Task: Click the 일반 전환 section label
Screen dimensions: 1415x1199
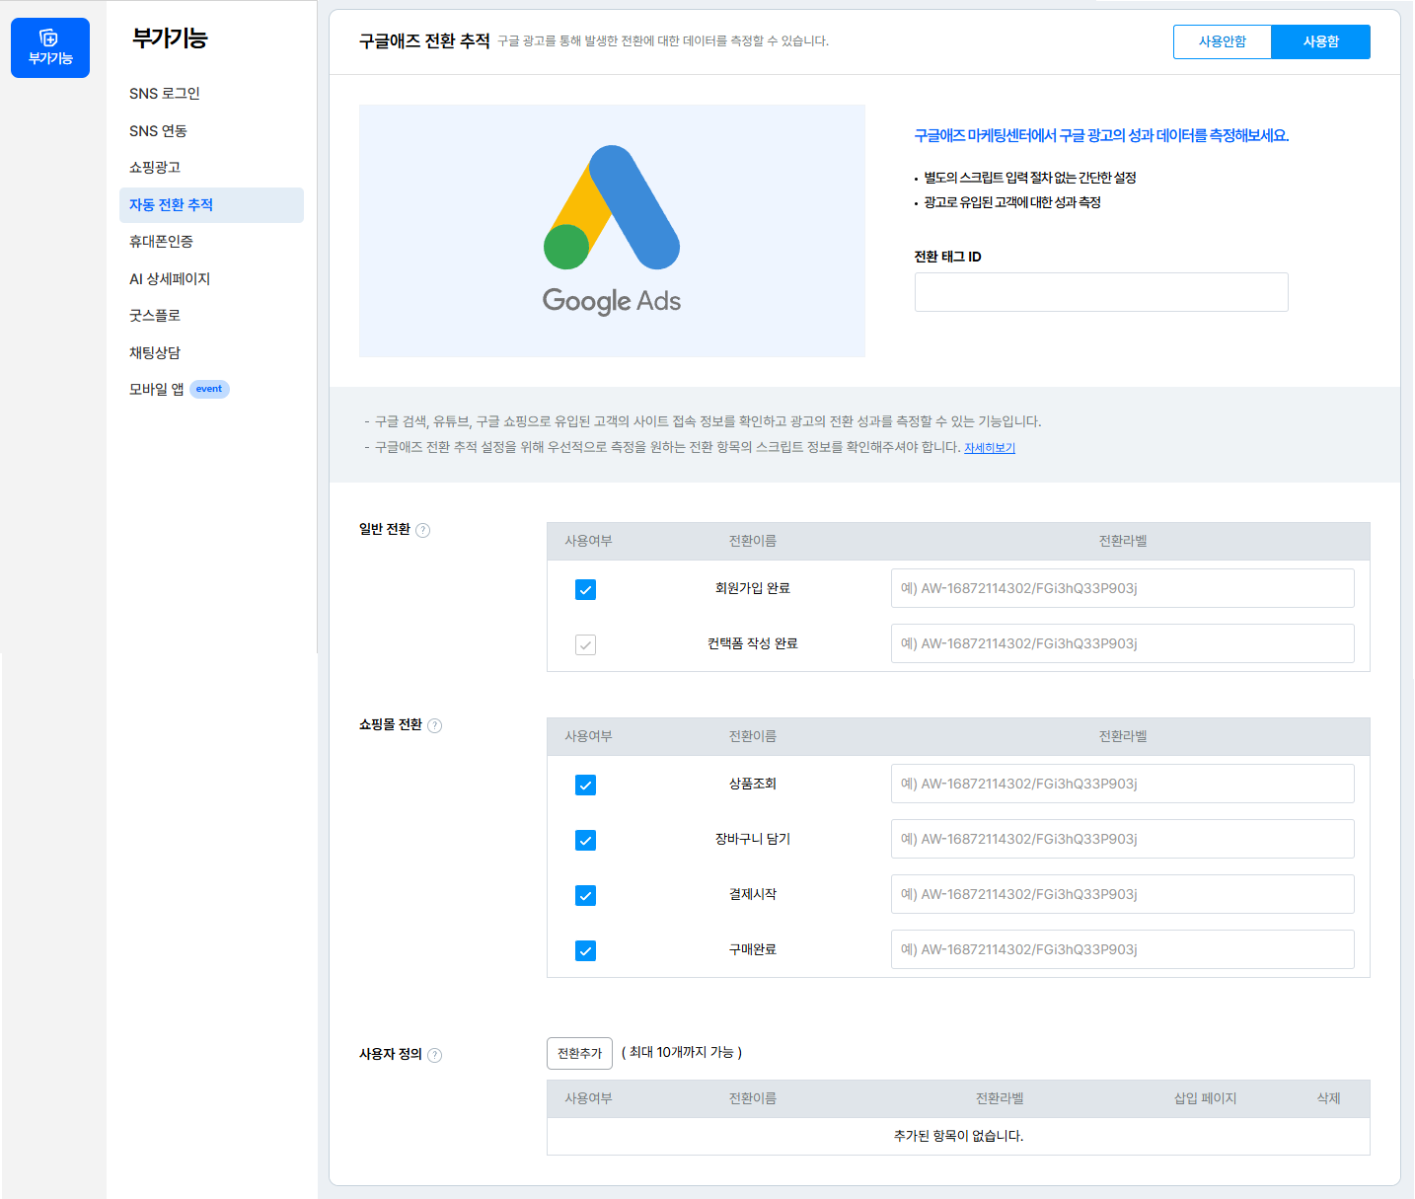Action: (385, 529)
